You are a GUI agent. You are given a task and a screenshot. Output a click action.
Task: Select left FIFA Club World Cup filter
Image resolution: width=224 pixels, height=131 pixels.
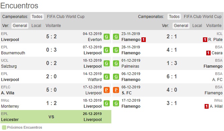[x=66, y=17]
